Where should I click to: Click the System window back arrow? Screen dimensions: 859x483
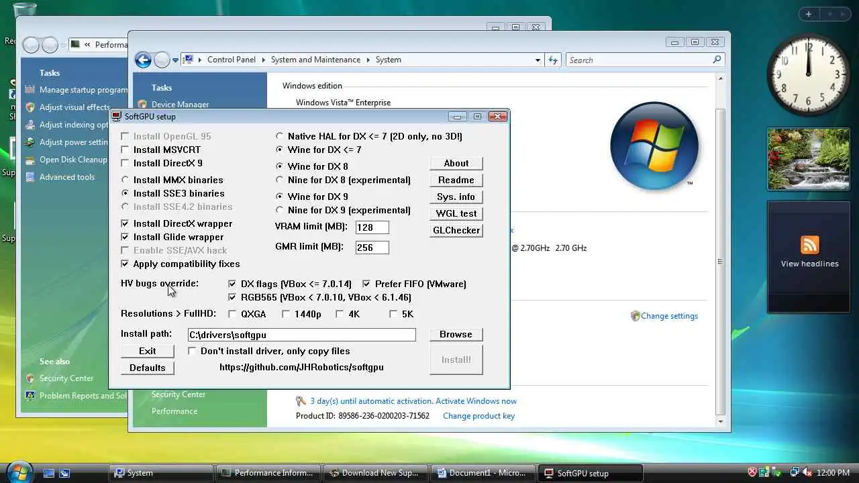point(143,60)
